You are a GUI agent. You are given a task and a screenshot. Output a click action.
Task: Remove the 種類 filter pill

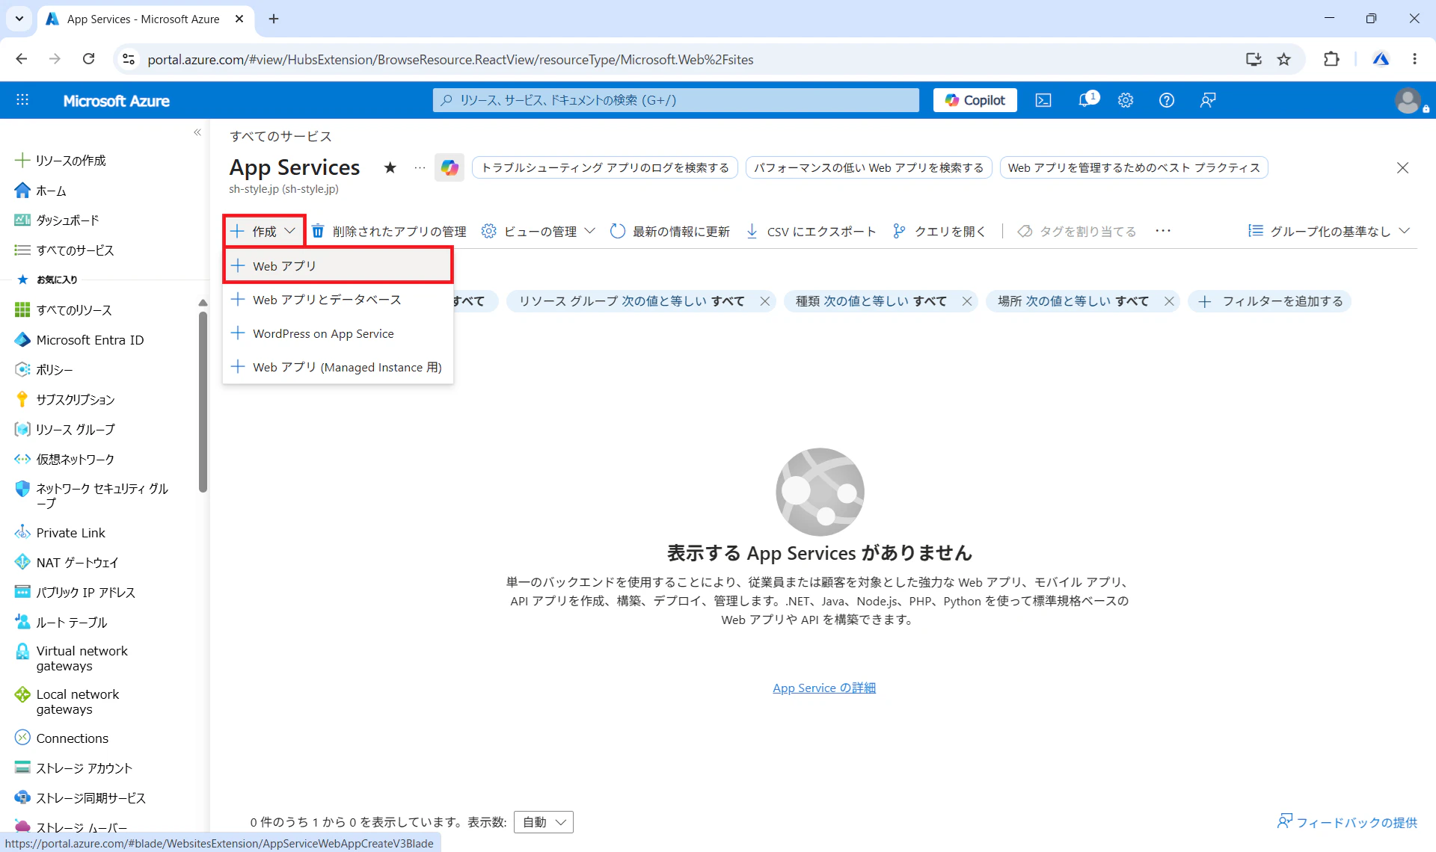(966, 301)
